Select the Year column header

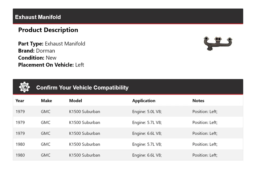pyautogui.click(x=20, y=101)
